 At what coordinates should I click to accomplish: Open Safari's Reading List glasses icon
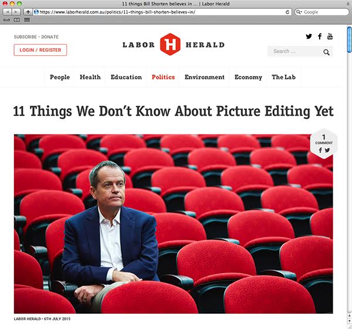(6, 20)
